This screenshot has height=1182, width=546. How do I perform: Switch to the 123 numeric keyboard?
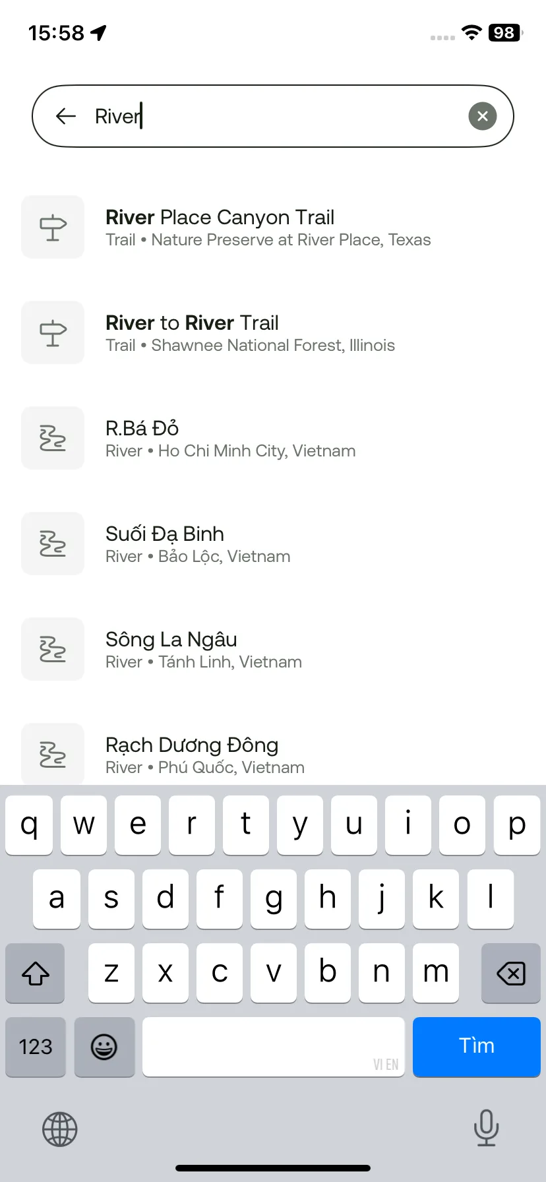pos(36,1047)
